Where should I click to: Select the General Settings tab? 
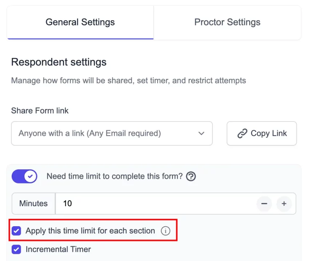80,22
